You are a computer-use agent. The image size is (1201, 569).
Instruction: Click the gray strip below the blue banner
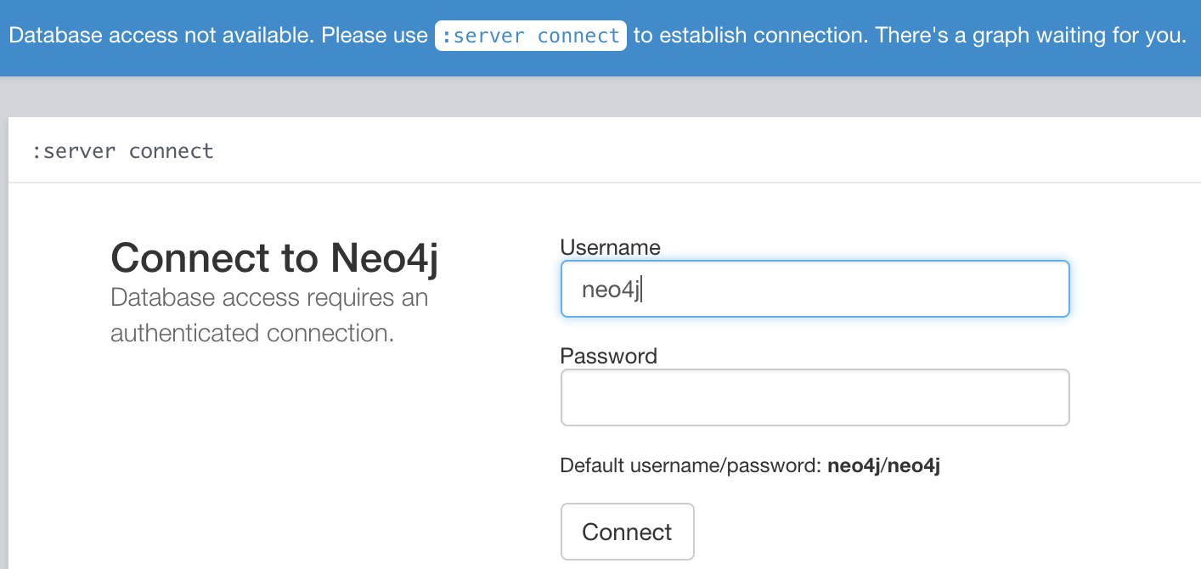click(x=595, y=96)
